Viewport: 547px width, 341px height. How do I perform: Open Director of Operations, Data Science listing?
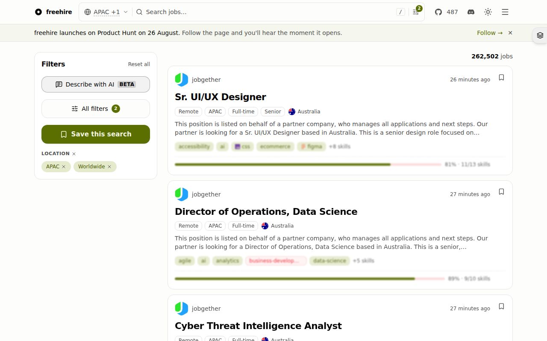click(x=266, y=212)
